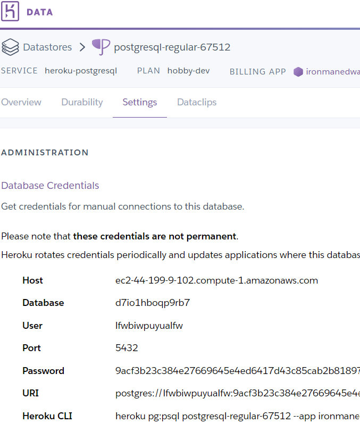Click the DATA header title
Image resolution: width=360 pixels, height=440 pixels.
point(40,12)
